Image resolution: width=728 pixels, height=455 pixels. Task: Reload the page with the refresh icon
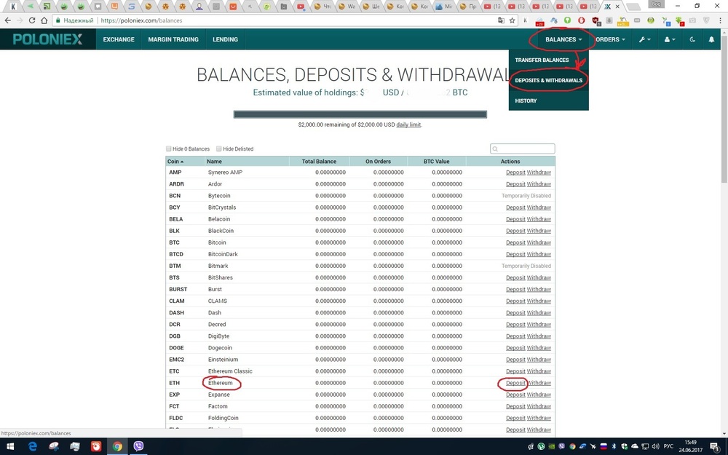pyautogui.click(x=31, y=20)
